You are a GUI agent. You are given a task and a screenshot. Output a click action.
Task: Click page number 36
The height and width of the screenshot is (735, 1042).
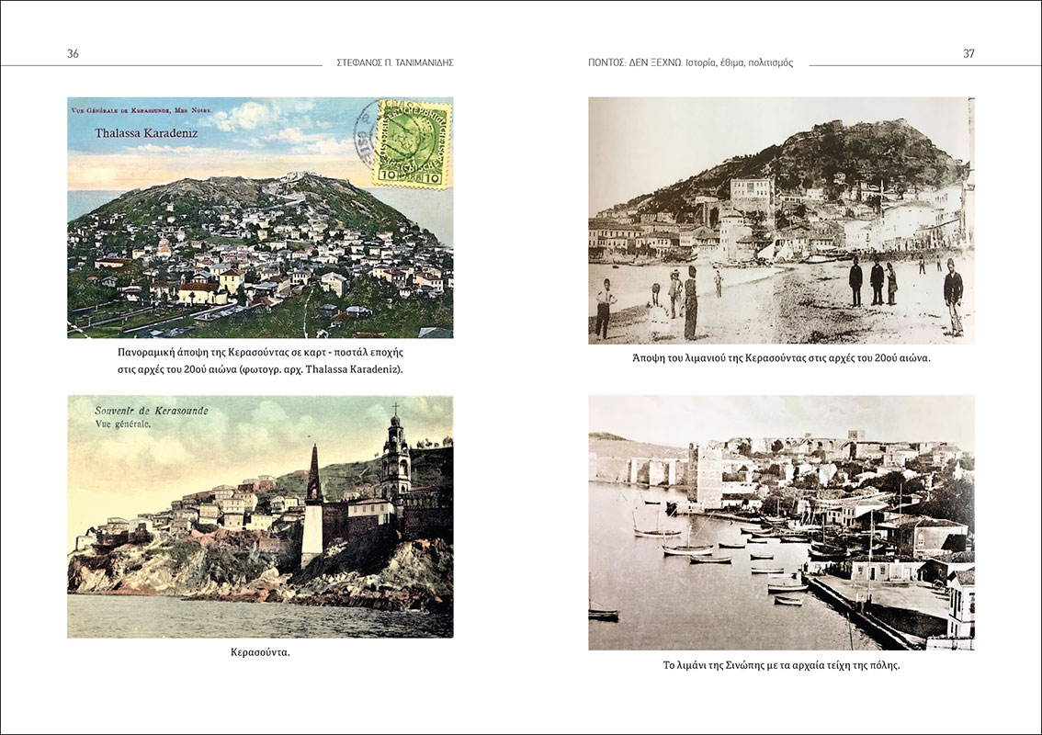73,53
